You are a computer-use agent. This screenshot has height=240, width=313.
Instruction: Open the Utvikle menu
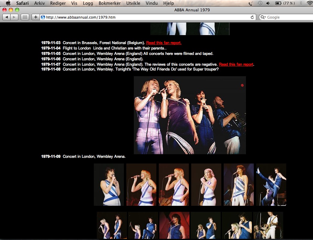click(x=133, y=3)
